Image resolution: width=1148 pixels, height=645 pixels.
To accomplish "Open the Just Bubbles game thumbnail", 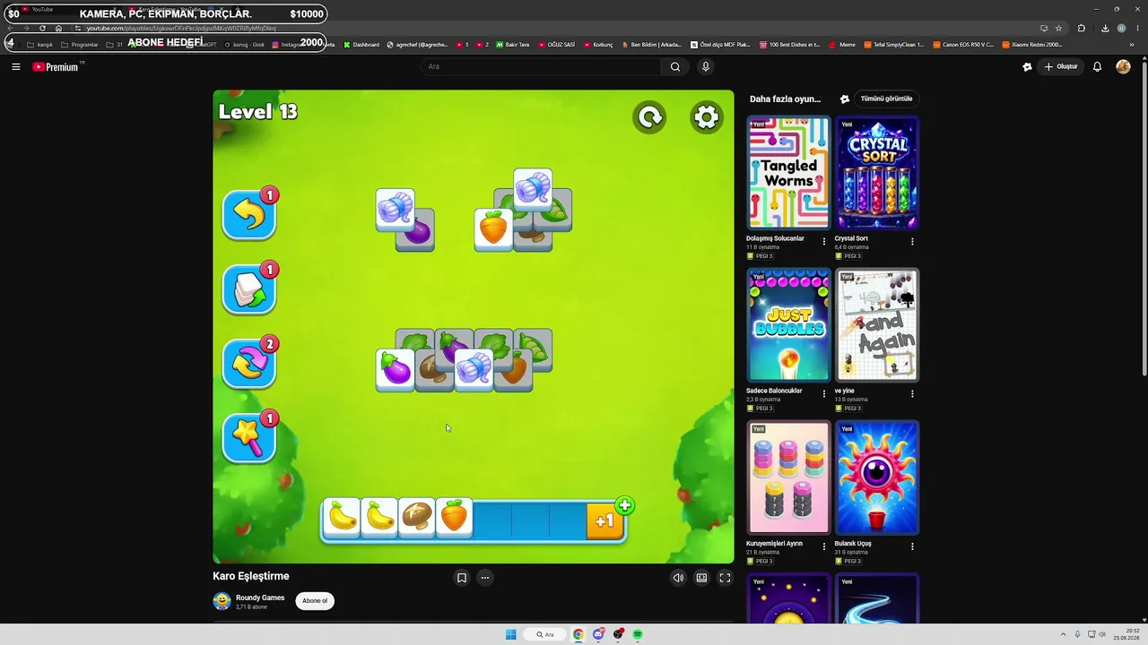I will click(788, 325).
